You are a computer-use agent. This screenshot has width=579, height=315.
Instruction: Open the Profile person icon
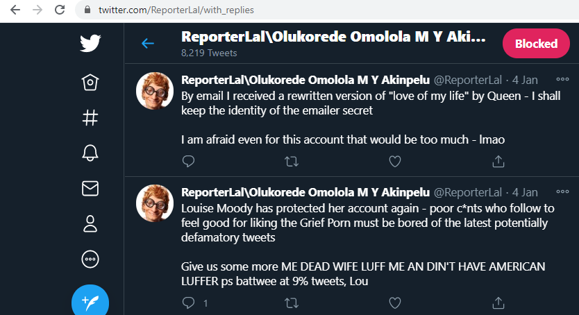90,223
